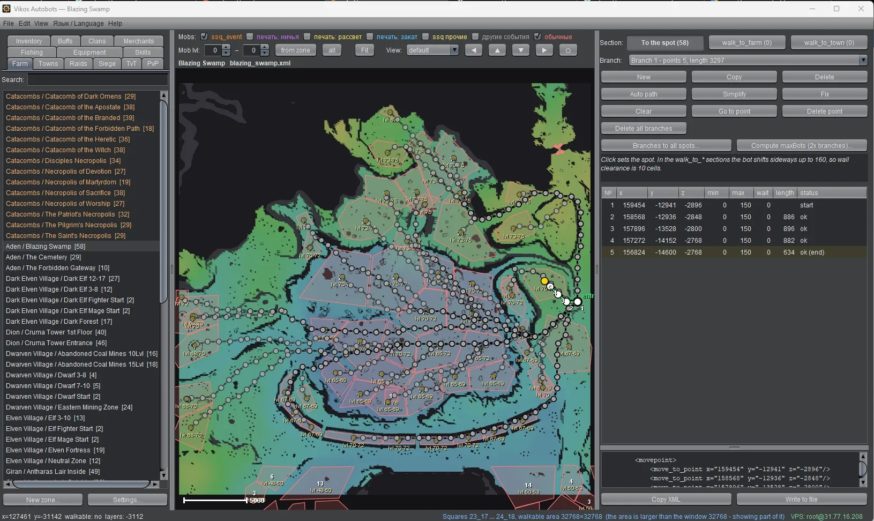Enable the 'печать: рассвет' checkbox

(x=307, y=36)
